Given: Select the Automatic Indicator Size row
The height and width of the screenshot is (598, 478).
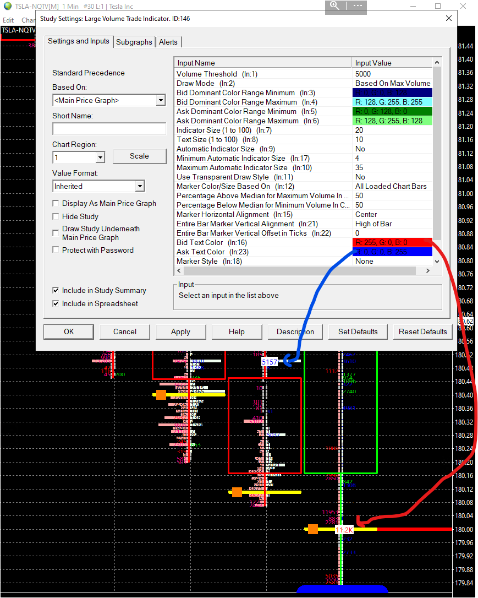Looking at the screenshot, I should pyautogui.click(x=303, y=149).
